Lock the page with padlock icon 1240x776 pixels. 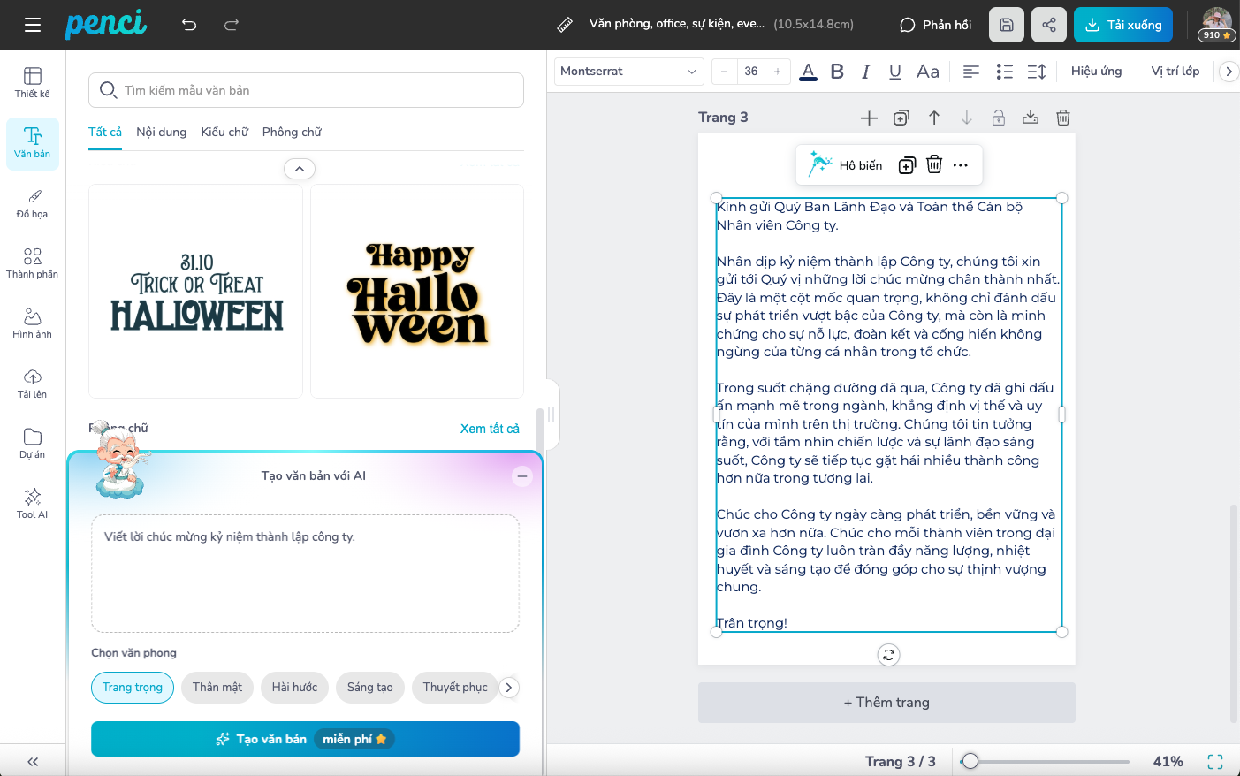click(x=999, y=118)
